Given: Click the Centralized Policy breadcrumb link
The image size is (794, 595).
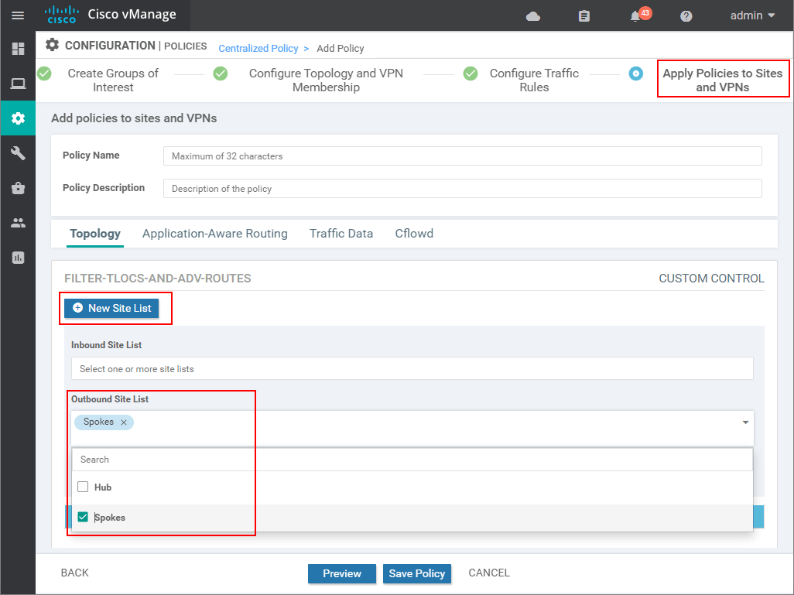Looking at the screenshot, I should [x=257, y=48].
